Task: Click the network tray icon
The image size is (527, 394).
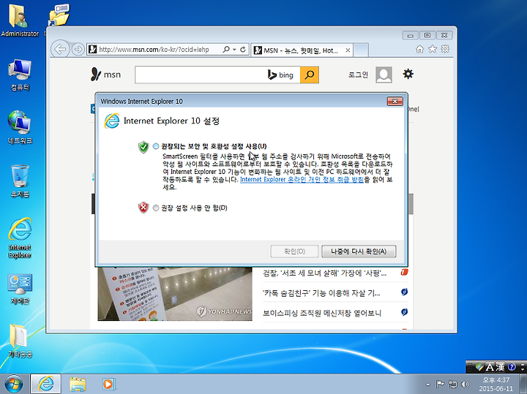Action: coord(453,384)
